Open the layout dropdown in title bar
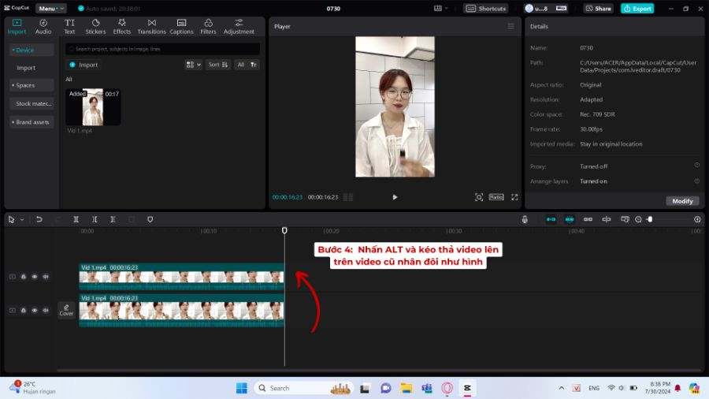709x399 pixels. pos(440,8)
